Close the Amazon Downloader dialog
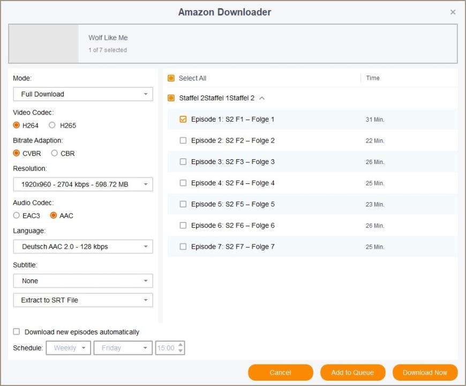This screenshot has width=466, height=386. pos(453,12)
